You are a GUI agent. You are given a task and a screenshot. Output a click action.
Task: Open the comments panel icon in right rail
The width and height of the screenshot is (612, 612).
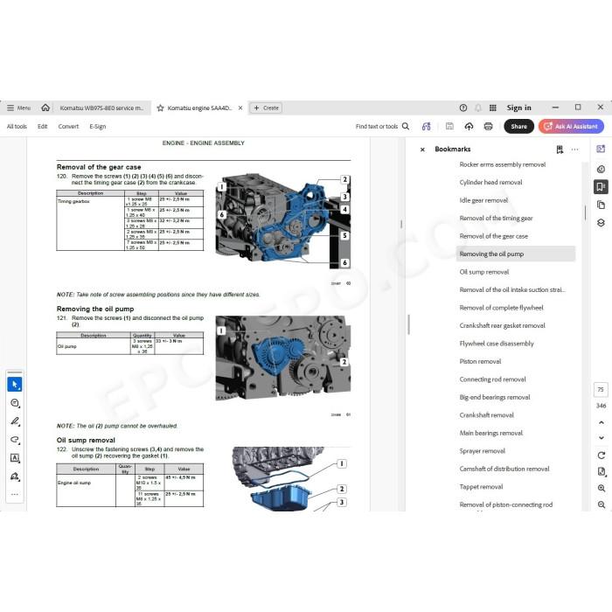(601, 169)
